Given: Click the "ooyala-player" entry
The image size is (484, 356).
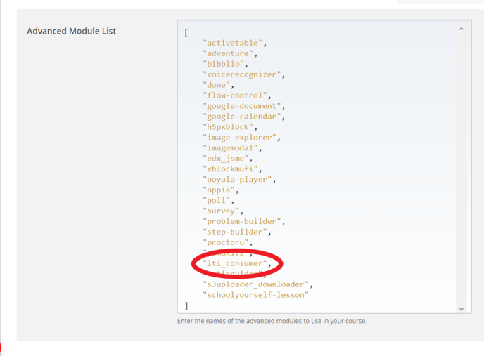Looking at the screenshot, I should [x=237, y=179].
